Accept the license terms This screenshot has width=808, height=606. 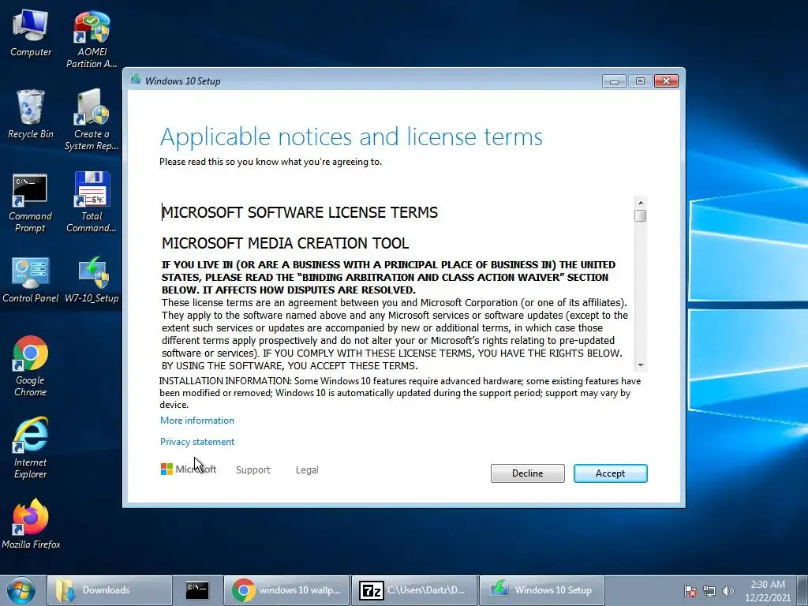[x=610, y=473]
